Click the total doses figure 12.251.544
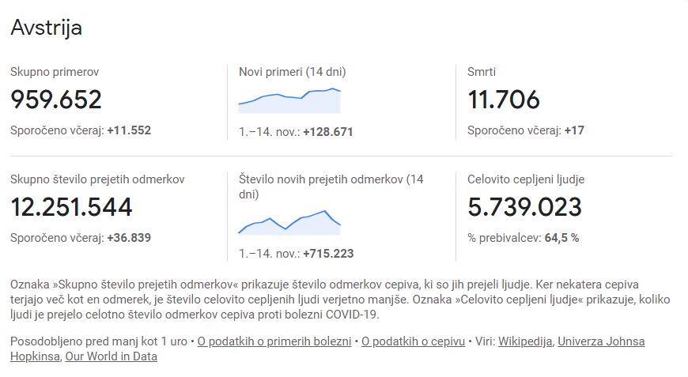 click(71, 207)
